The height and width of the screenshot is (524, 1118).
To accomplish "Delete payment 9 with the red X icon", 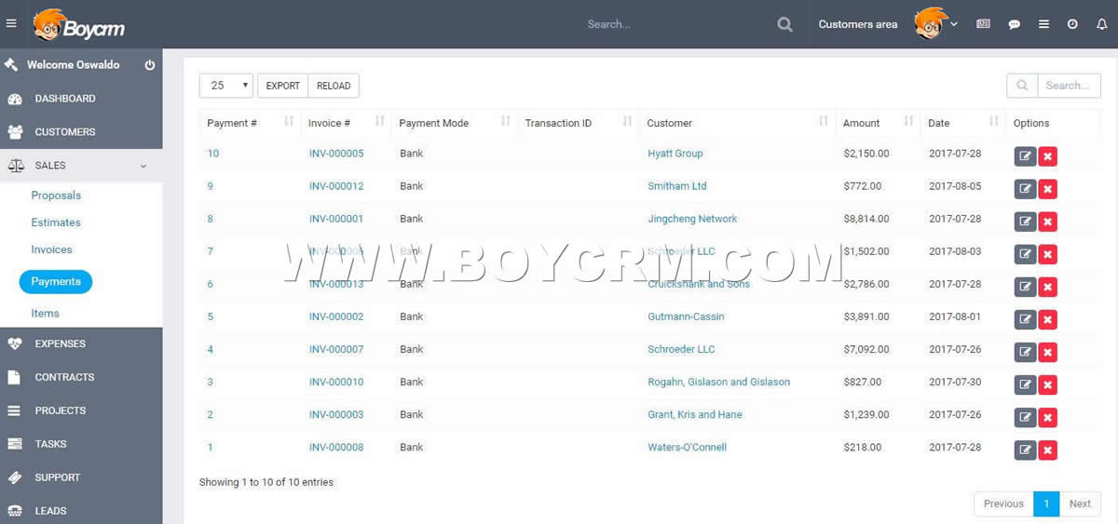I will click(x=1047, y=189).
